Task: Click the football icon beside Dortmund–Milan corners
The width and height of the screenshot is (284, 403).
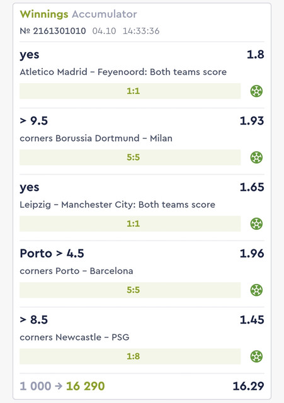Action: coord(256,157)
